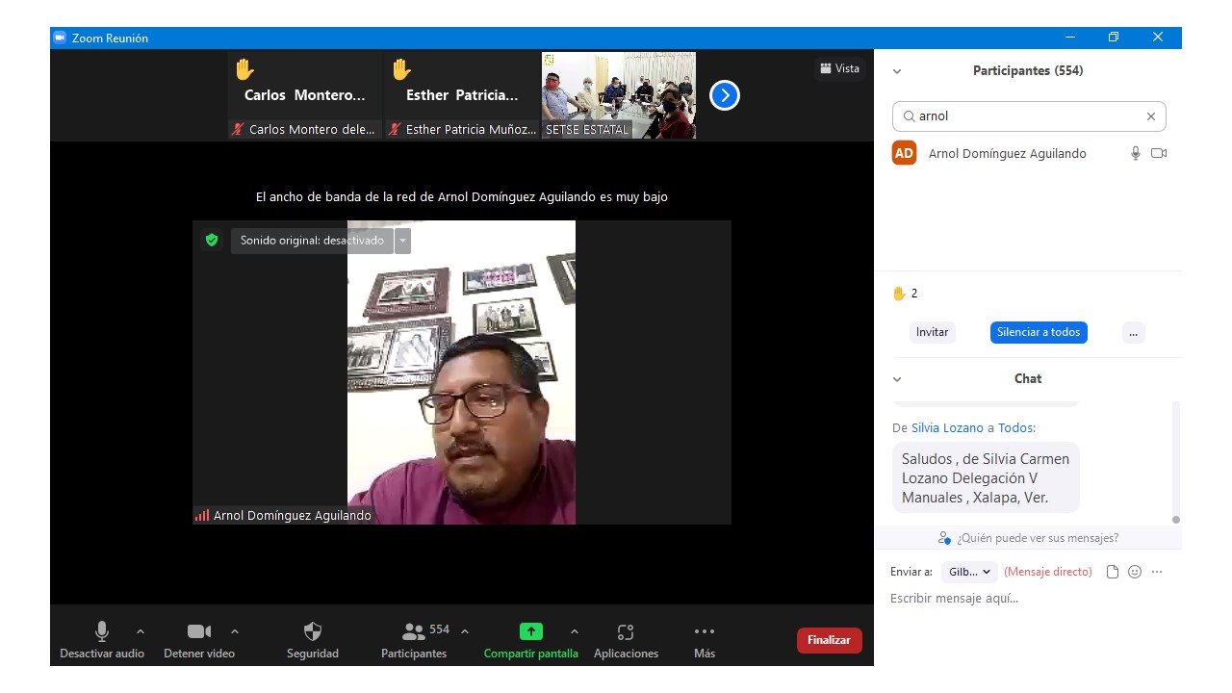This screenshot has width=1232, height=693.
Task: Stop video with the camera icon
Action: (x=198, y=631)
